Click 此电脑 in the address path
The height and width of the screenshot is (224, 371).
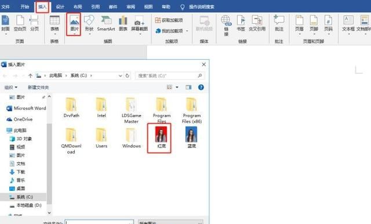pyautogui.click(x=56, y=75)
